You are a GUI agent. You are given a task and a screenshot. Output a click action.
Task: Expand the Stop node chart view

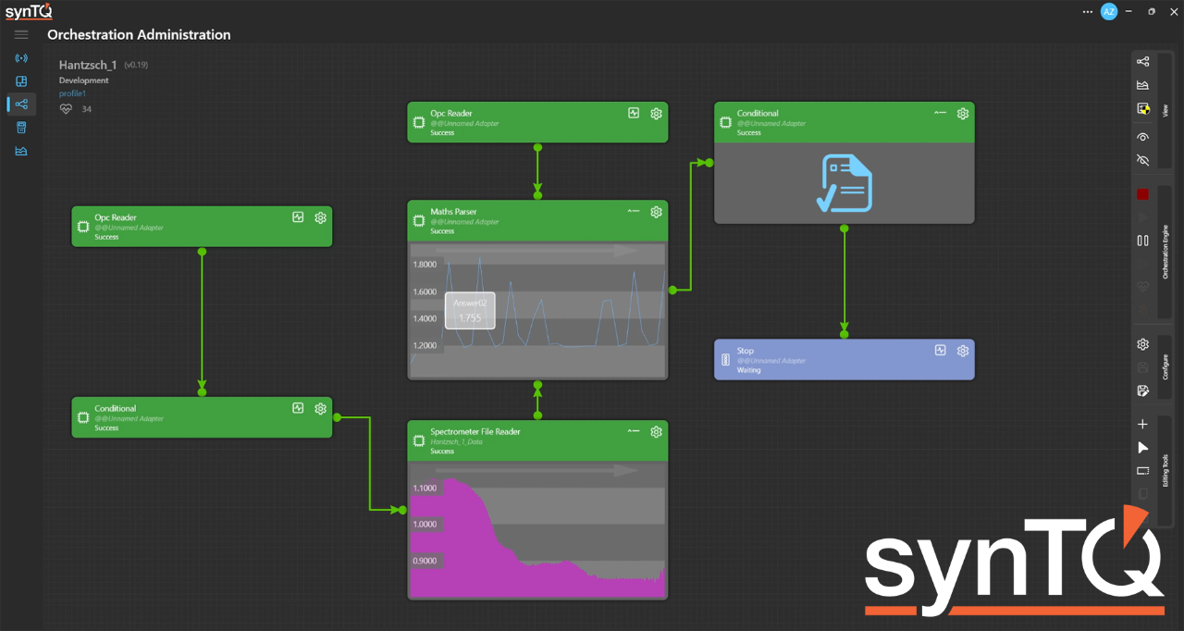click(940, 351)
